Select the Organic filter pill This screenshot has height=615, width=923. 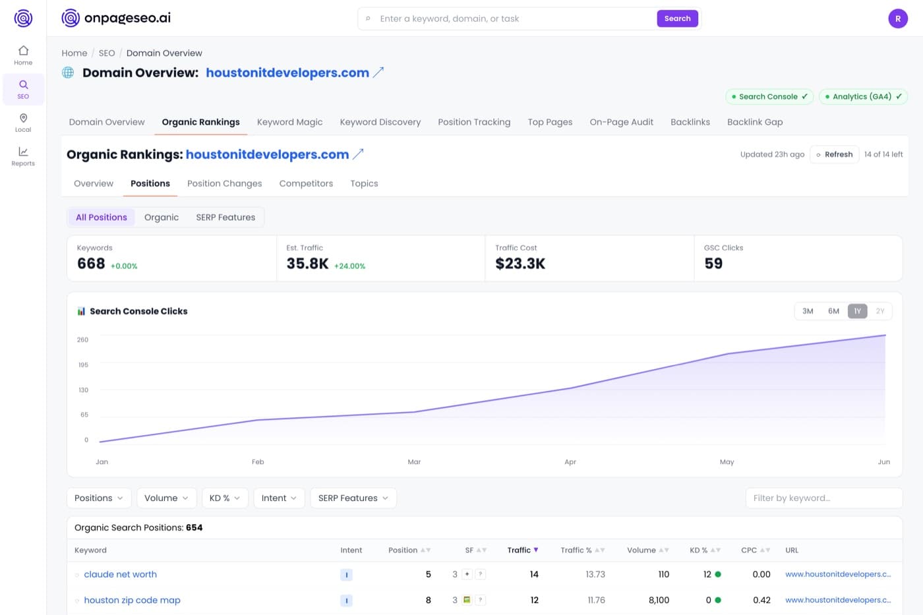pos(162,218)
